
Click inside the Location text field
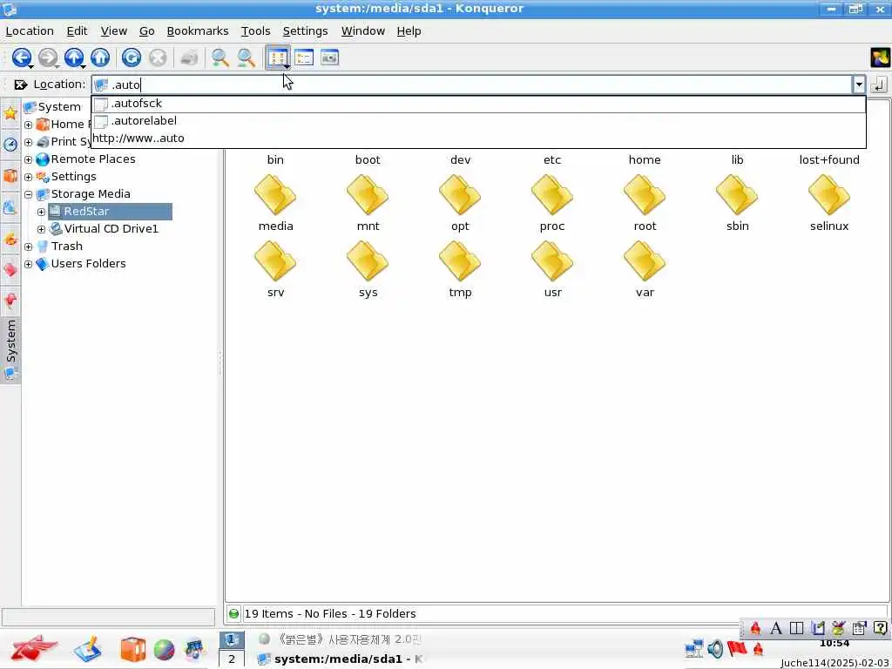point(472,84)
